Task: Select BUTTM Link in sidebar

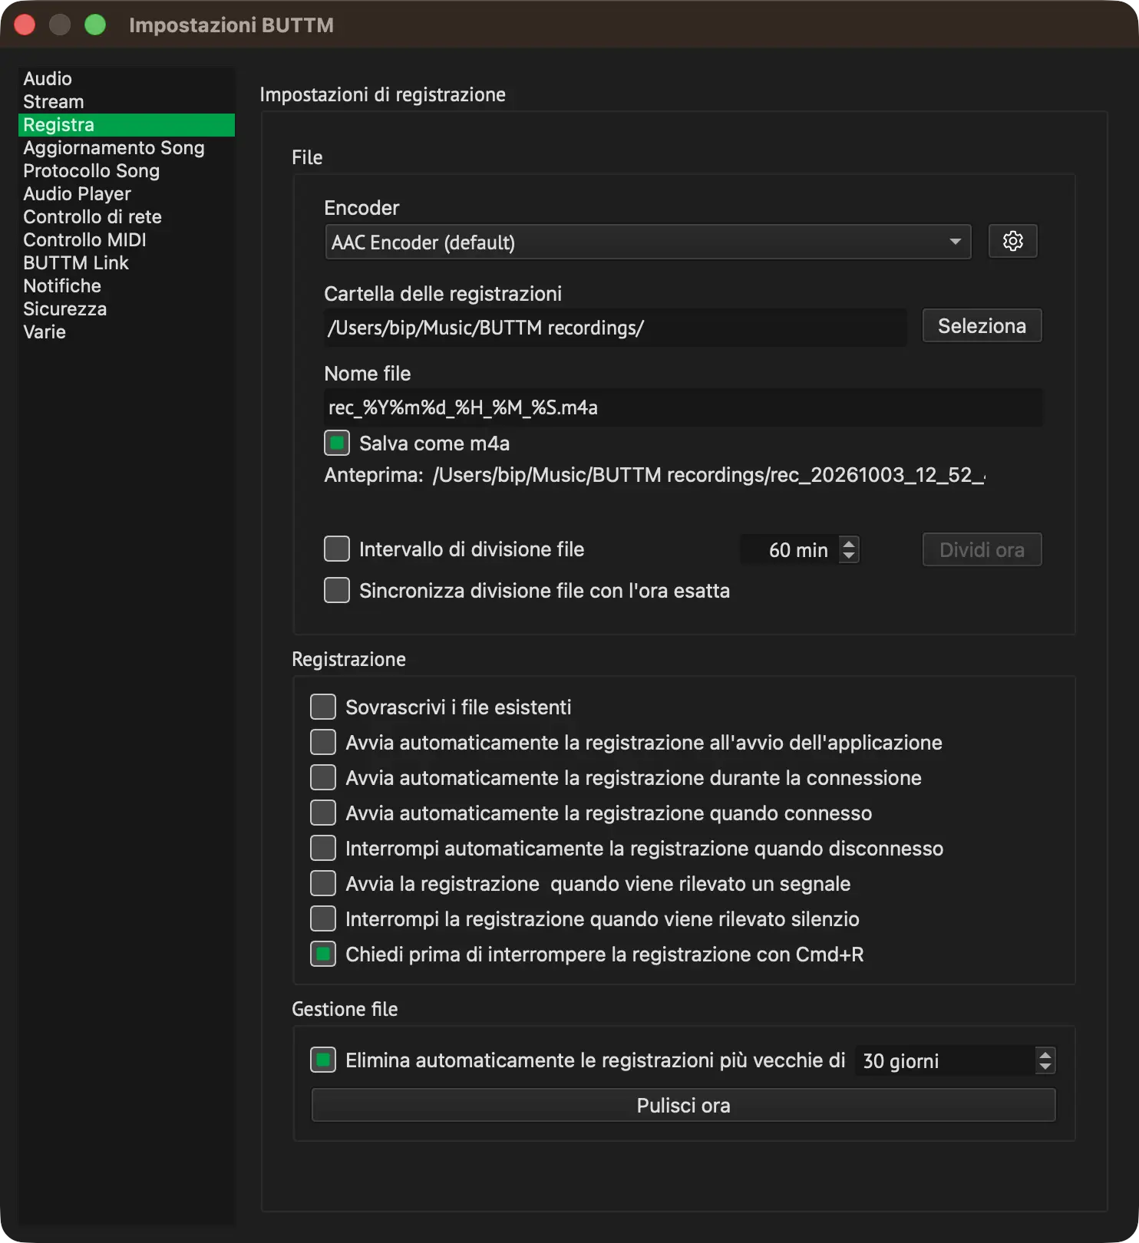Action: click(x=126, y=263)
